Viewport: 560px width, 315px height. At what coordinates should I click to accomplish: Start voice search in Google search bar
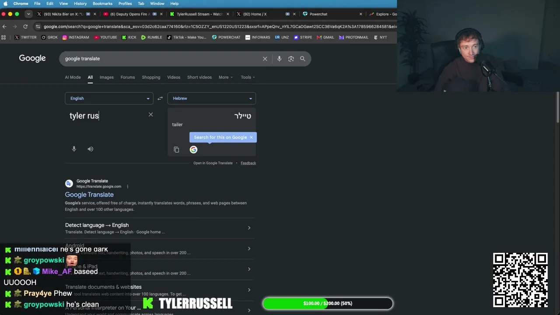(x=279, y=59)
